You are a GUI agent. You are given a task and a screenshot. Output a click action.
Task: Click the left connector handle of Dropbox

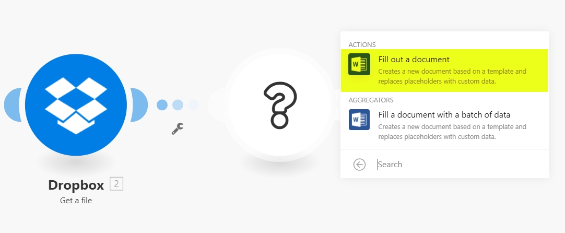13,104
